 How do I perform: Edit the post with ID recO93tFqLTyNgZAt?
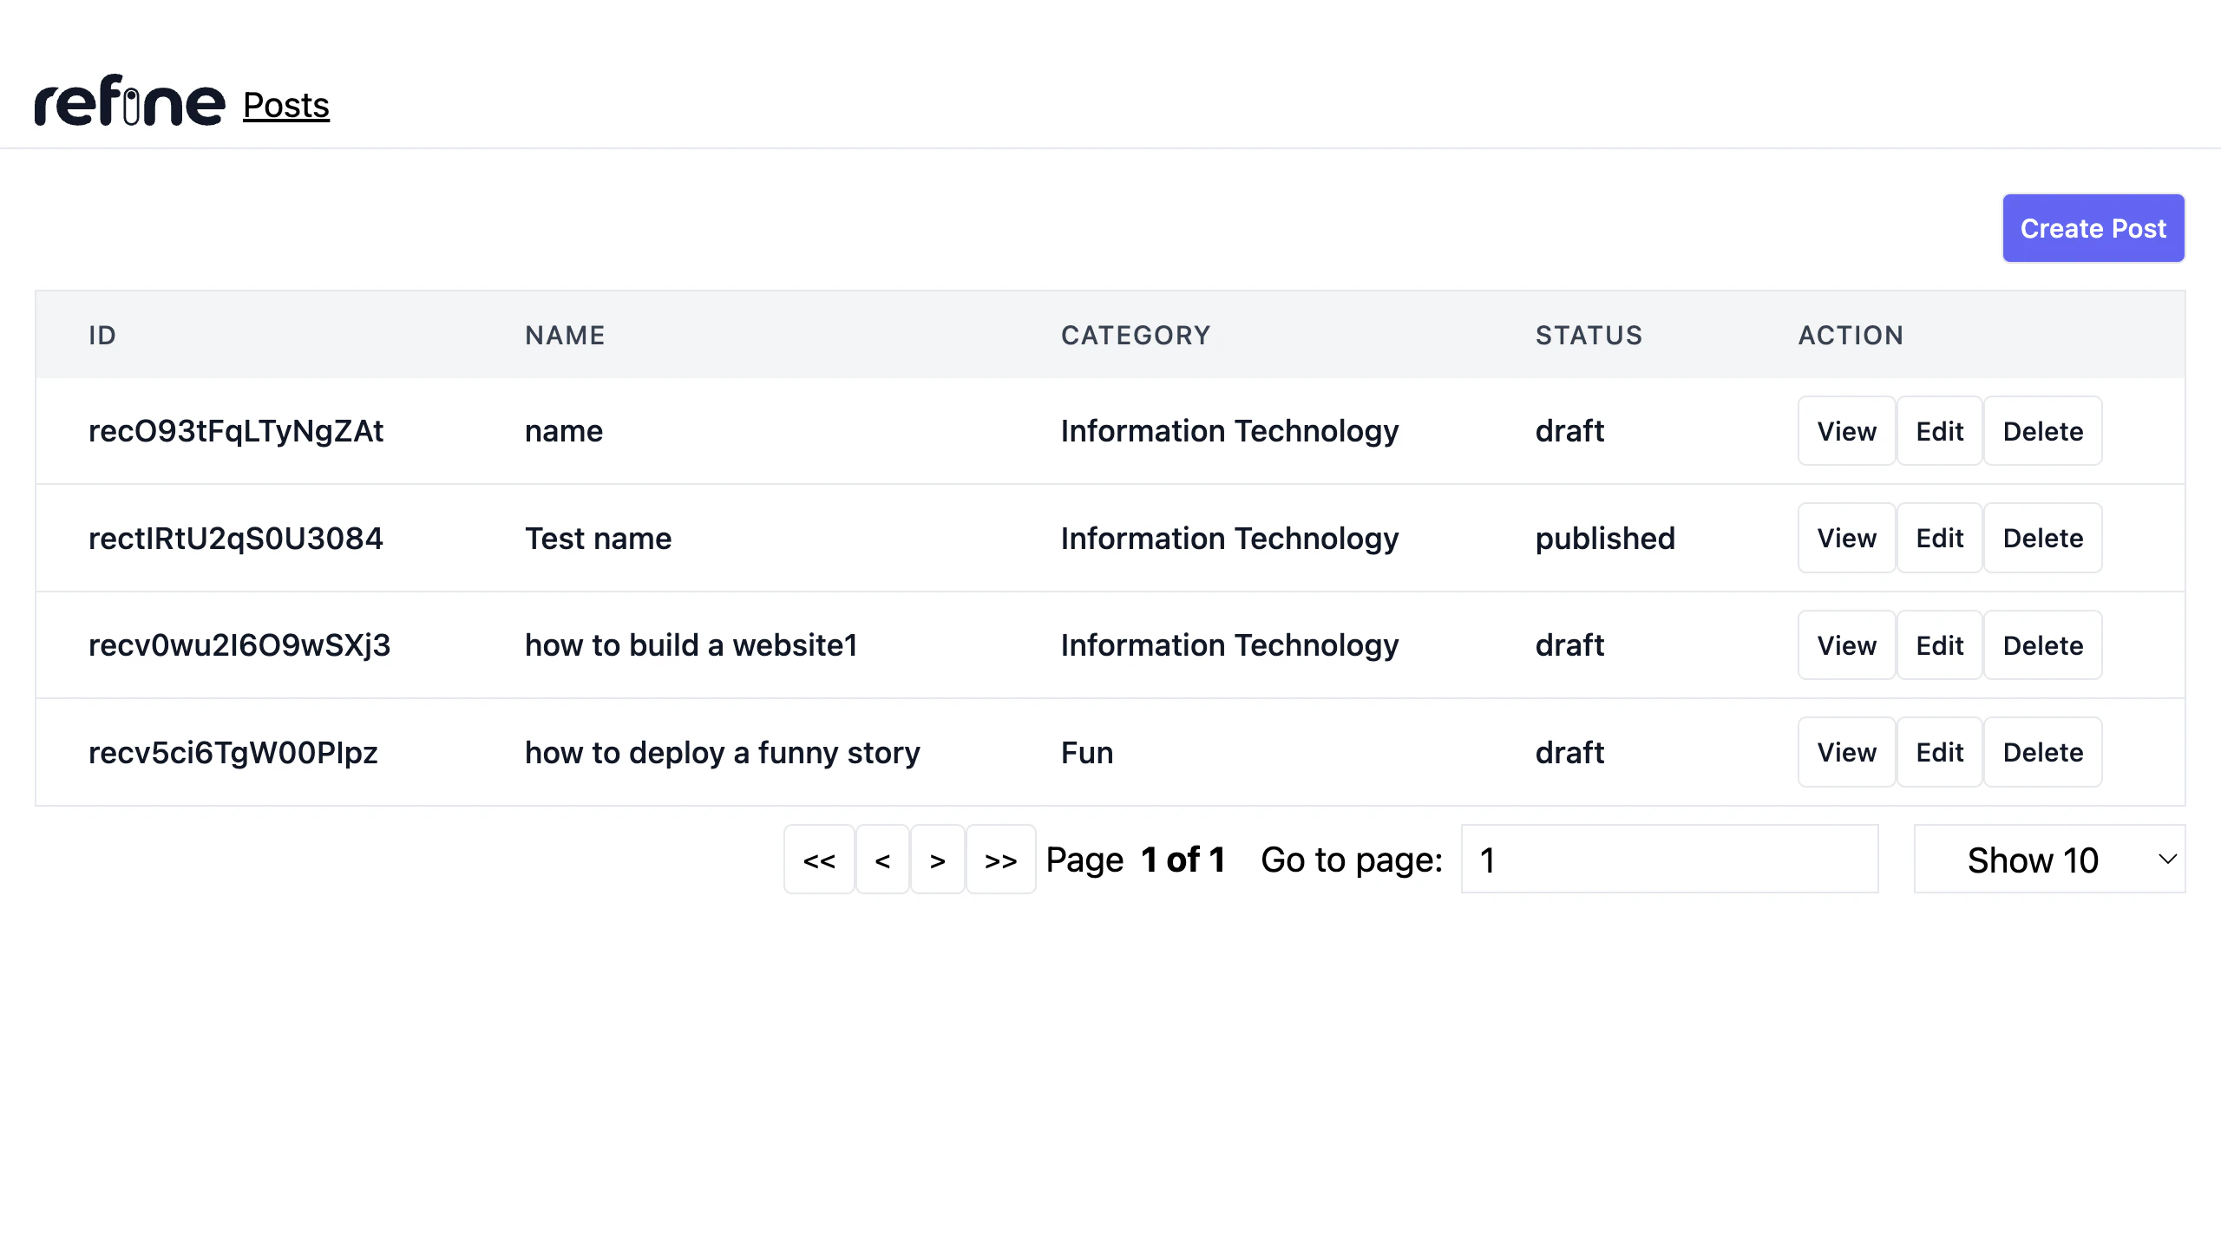(x=1939, y=431)
